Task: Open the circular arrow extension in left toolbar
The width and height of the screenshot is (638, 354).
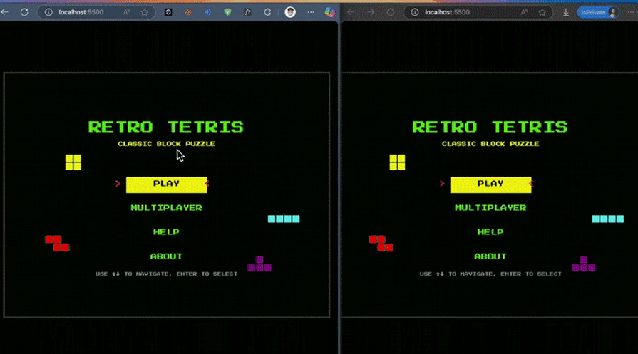Action: point(267,12)
